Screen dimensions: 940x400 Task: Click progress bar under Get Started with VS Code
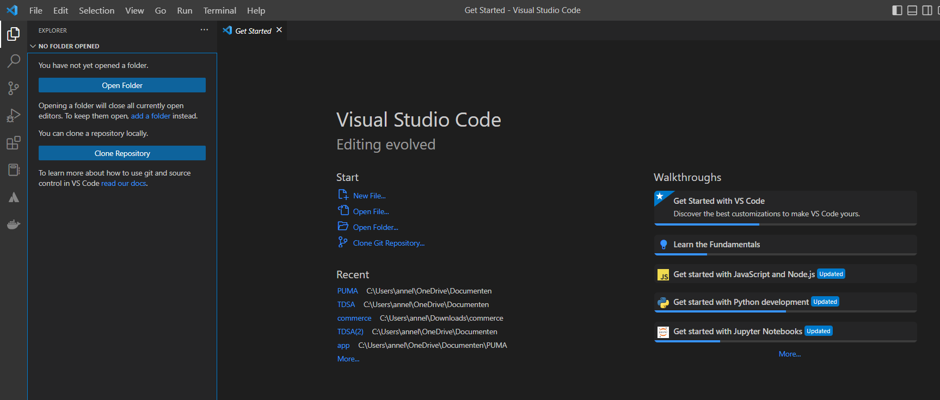pos(785,224)
